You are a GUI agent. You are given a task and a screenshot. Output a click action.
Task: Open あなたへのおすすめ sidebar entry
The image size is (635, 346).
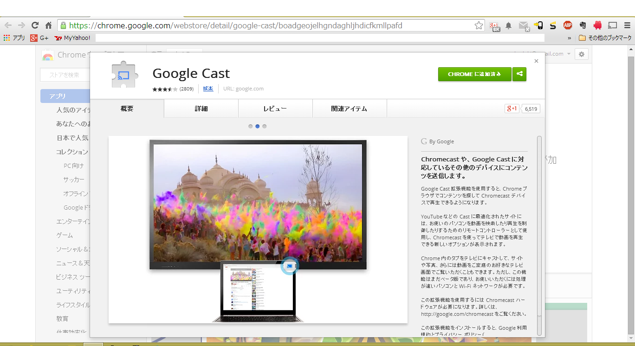(73, 124)
